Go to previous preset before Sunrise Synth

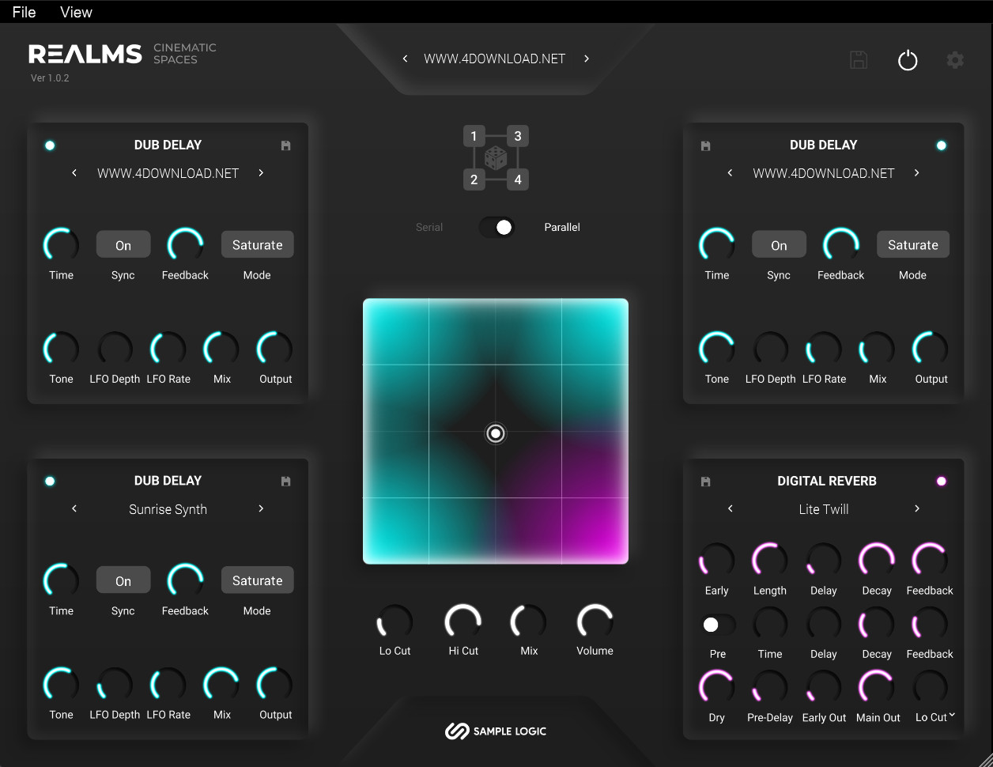pyautogui.click(x=74, y=509)
